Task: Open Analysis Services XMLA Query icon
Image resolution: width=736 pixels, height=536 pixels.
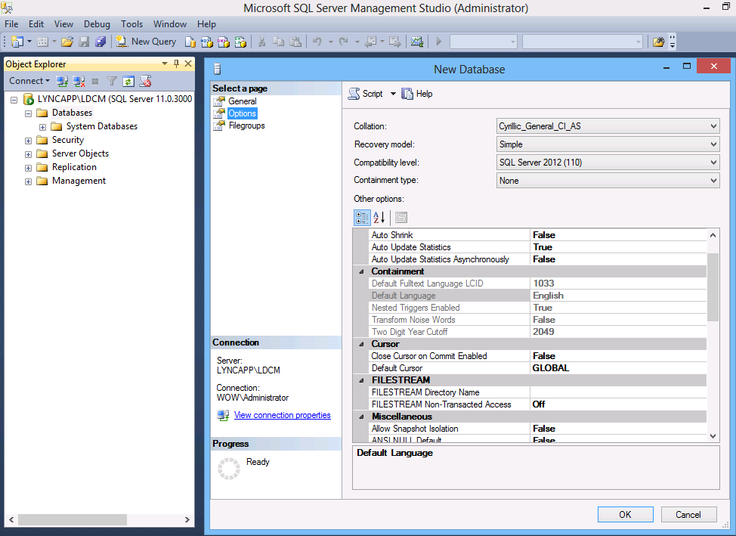Action: pos(241,42)
